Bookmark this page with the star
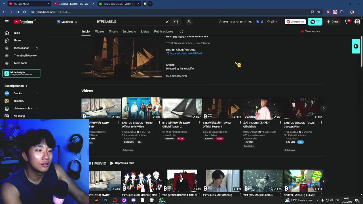The image size is (363, 204). point(319,12)
